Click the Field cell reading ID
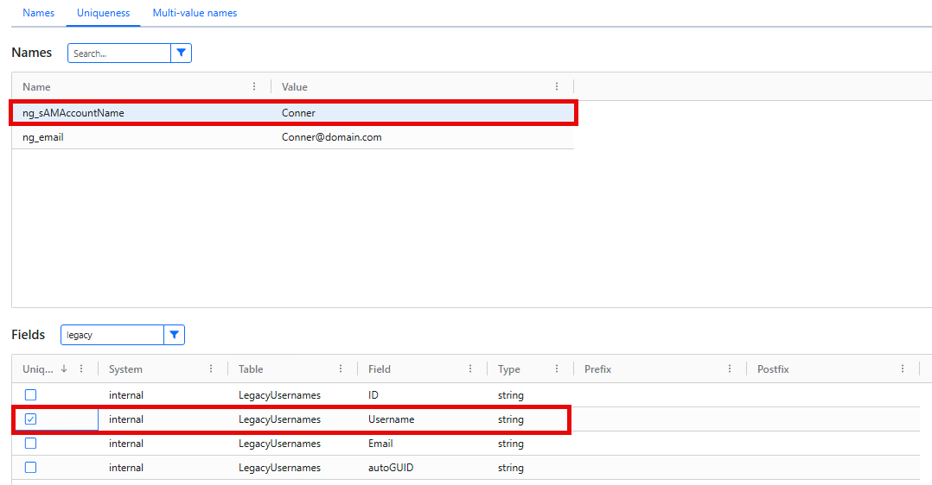The image size is (932, 485). pyautogui.click(x=373, y=394)
